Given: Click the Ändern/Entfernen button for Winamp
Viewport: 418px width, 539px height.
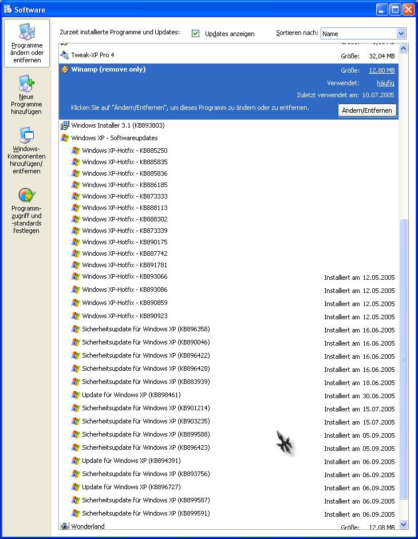Looking at the screenshot, I should click(367, 110).
